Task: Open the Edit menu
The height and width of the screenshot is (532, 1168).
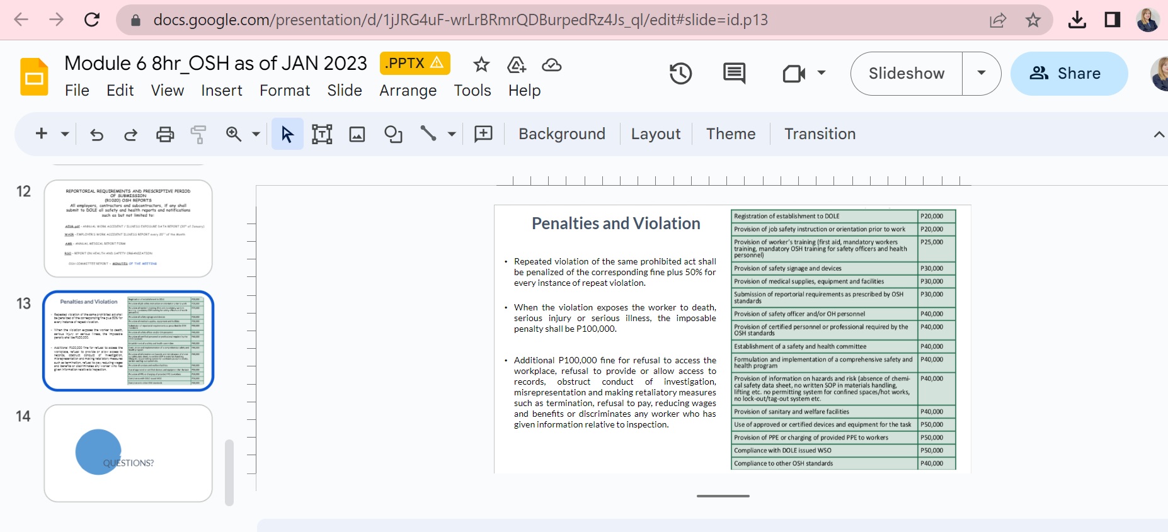Action: [120, 91]
